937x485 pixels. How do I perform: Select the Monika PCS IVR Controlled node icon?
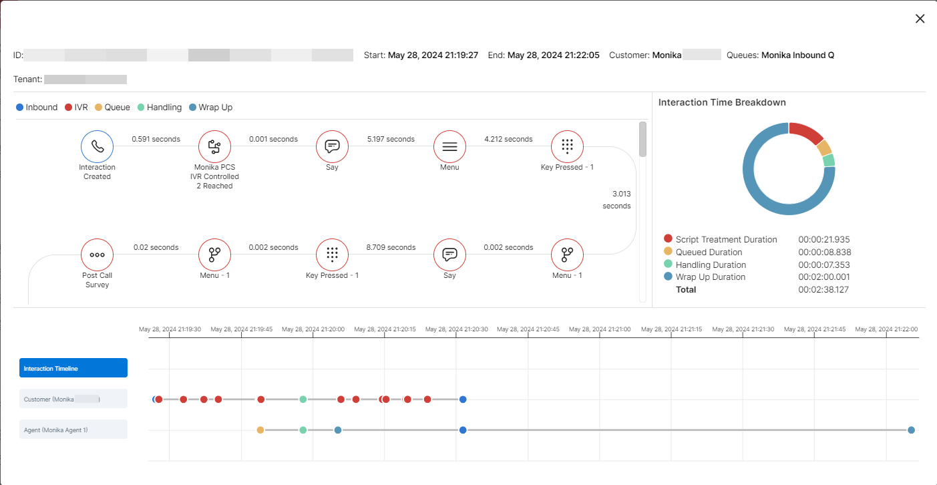(214, 146)
